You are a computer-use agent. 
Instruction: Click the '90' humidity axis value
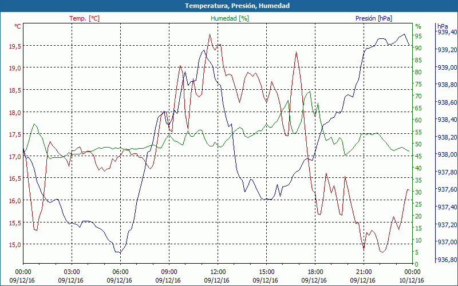click(x=418, y=48)
